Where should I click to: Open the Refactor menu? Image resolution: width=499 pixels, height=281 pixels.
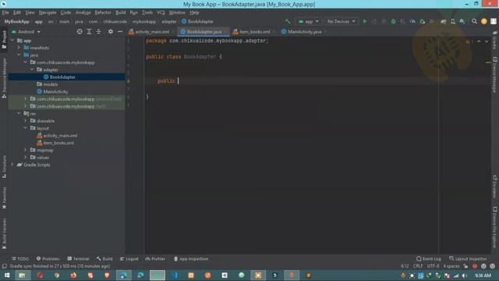(103, 12)
